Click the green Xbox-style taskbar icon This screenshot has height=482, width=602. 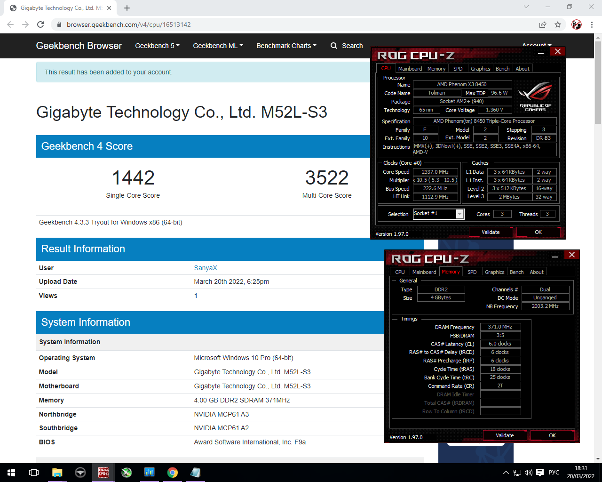(127, 473)
